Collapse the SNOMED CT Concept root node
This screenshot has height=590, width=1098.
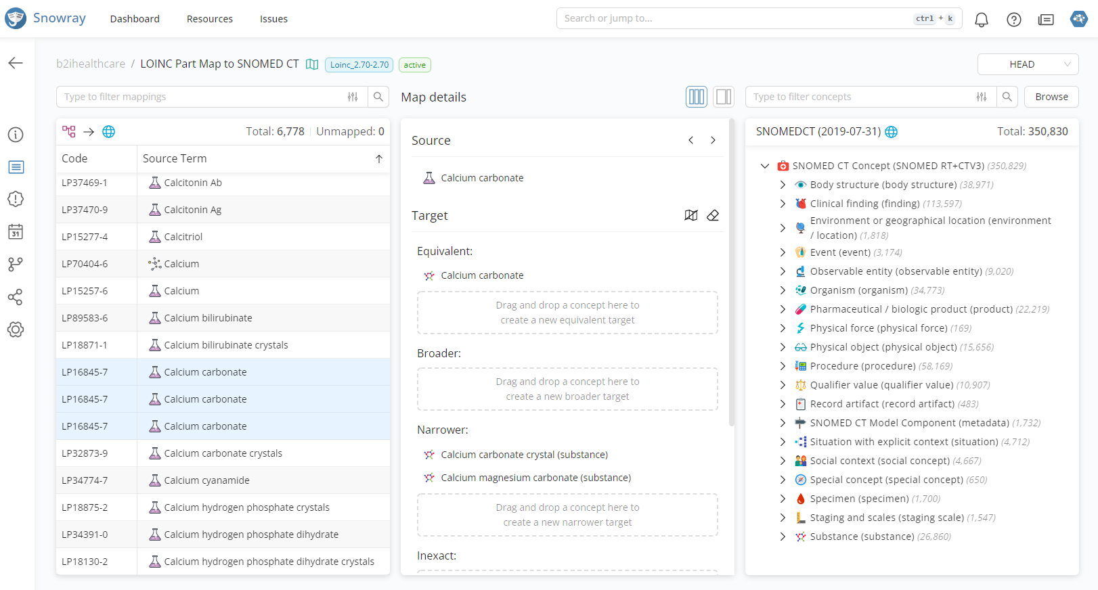coord(765,166)
